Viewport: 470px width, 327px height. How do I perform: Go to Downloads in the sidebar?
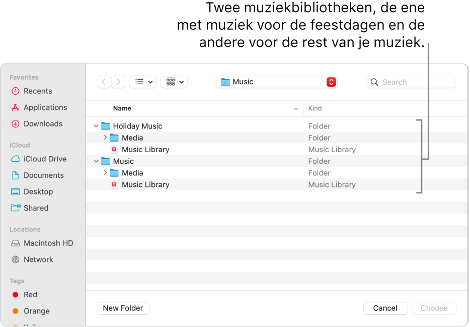coord(43,124)
